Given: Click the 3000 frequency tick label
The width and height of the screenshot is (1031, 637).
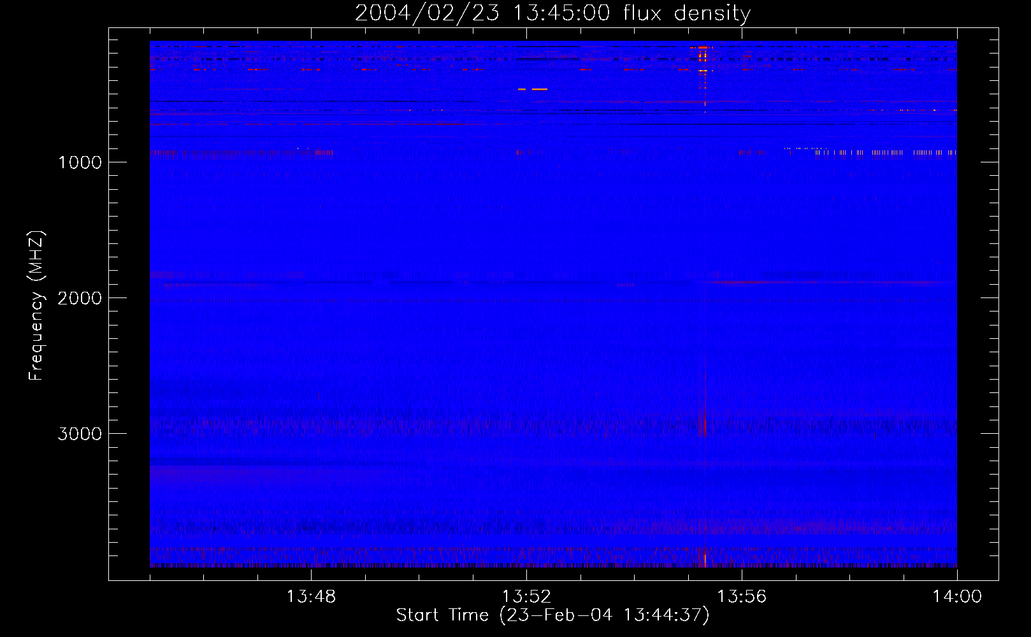Looking at the screenshot, I should coord(80,434).
